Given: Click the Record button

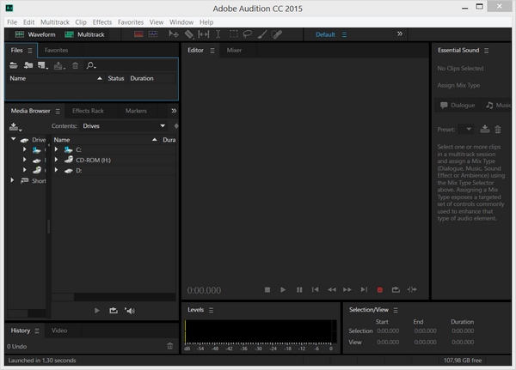Looking at the screenshot, I should [380, 290].
